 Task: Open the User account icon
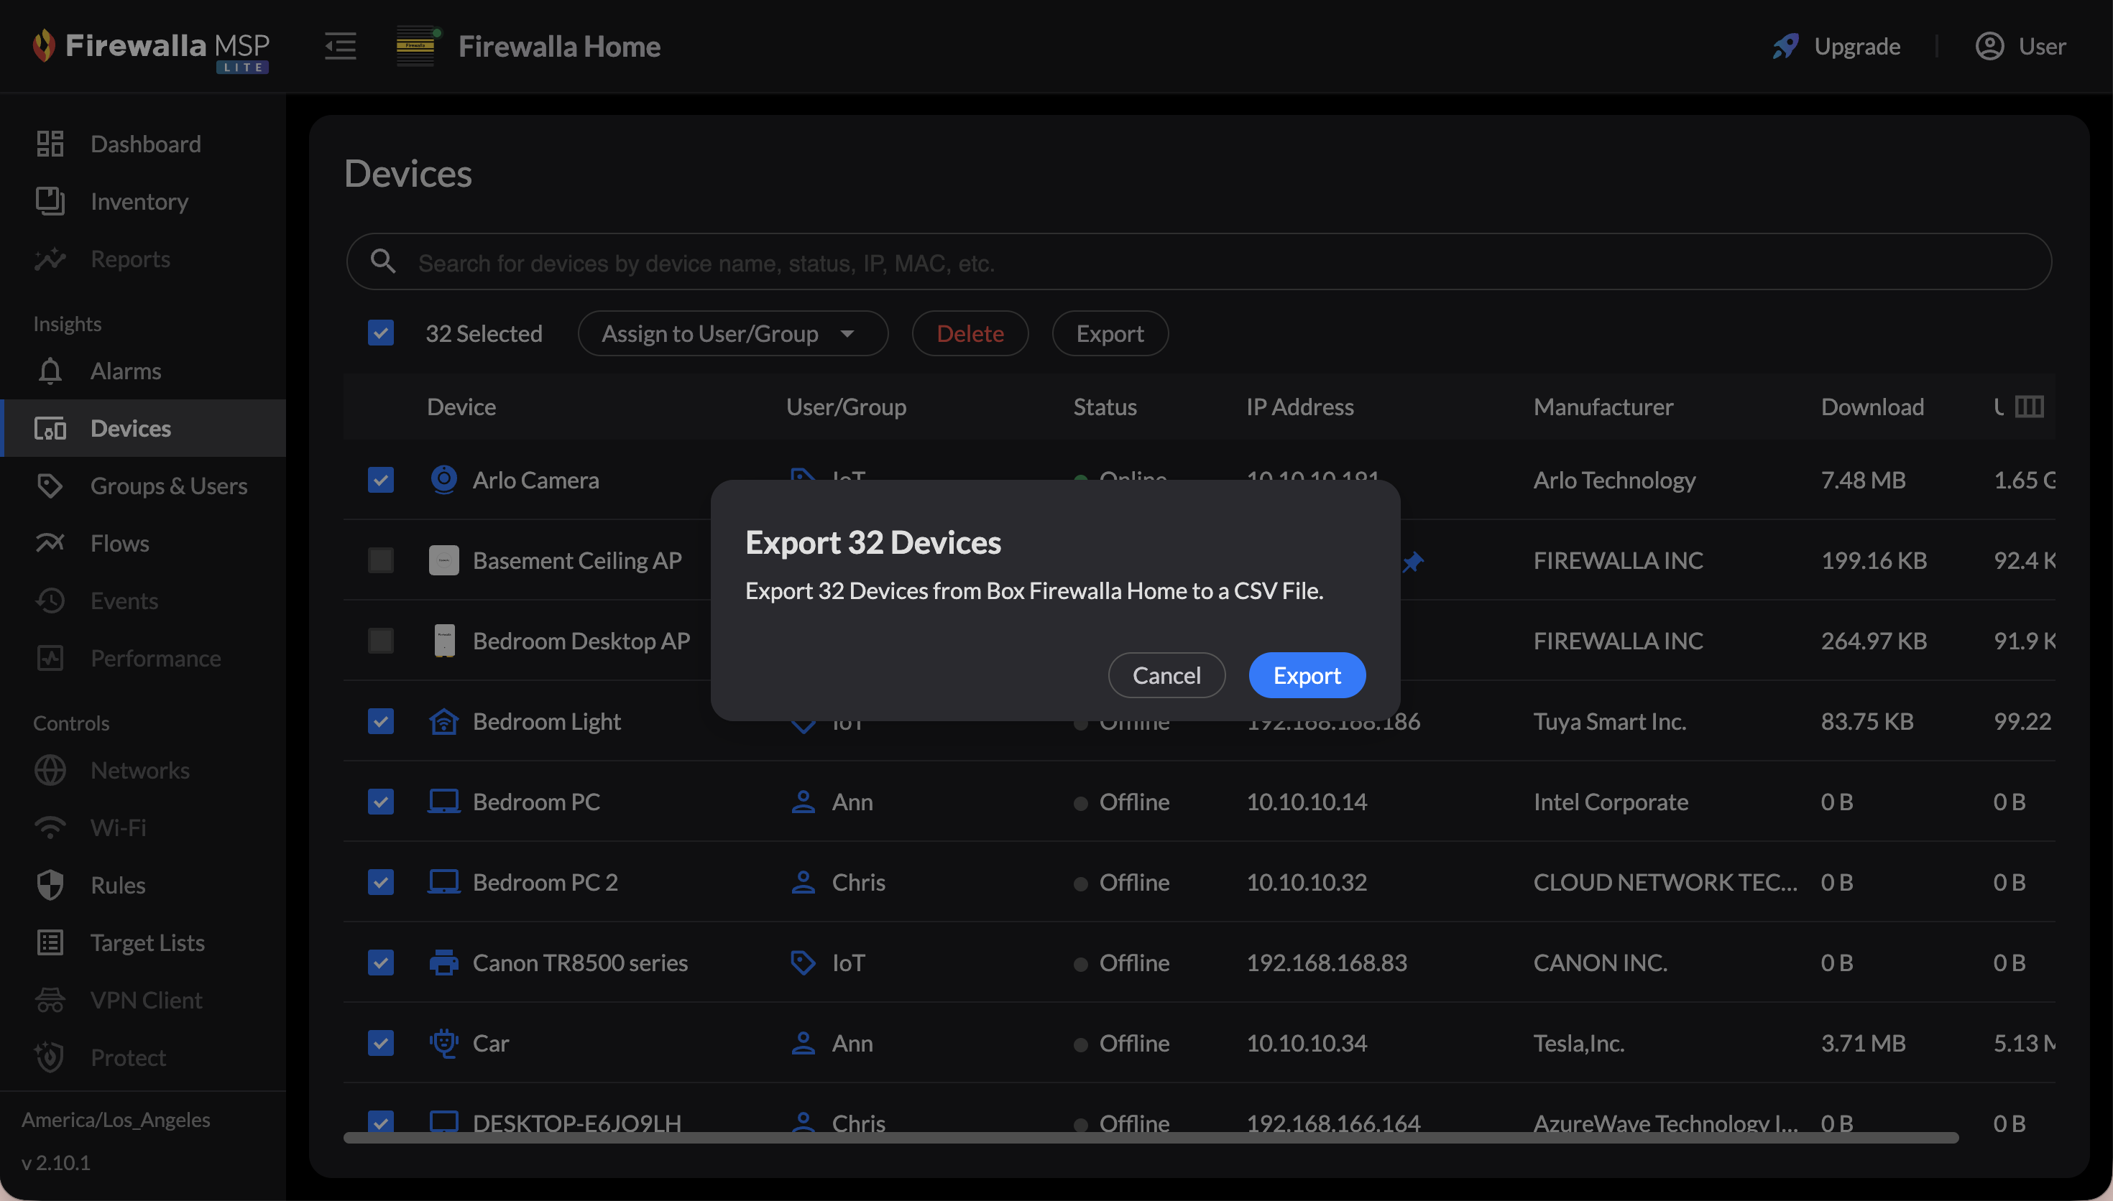point(1989,46)
